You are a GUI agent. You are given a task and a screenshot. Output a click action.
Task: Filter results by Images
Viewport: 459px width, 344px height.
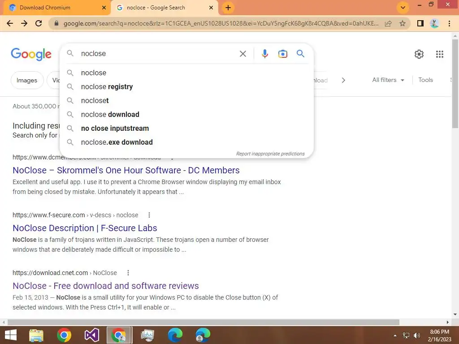coord(27,80)
